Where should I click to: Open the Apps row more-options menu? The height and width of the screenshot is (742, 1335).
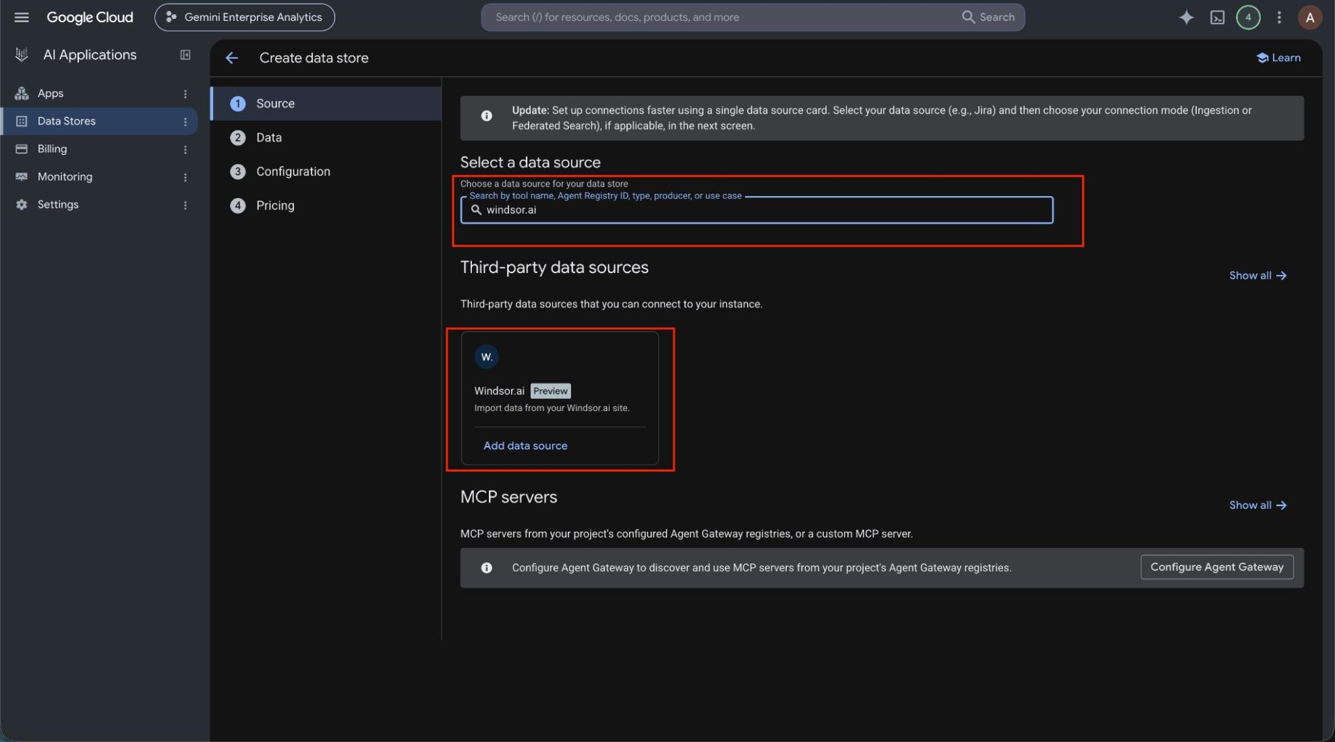pos(185,94)
